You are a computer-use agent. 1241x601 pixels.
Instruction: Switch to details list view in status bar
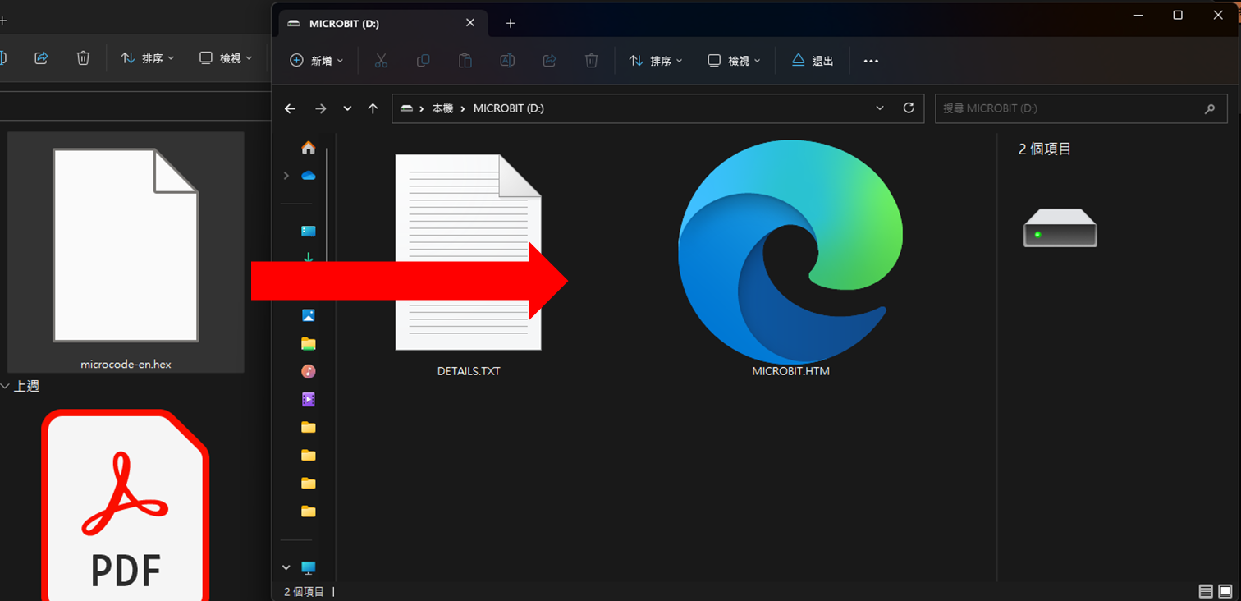tap(1205, 591)
